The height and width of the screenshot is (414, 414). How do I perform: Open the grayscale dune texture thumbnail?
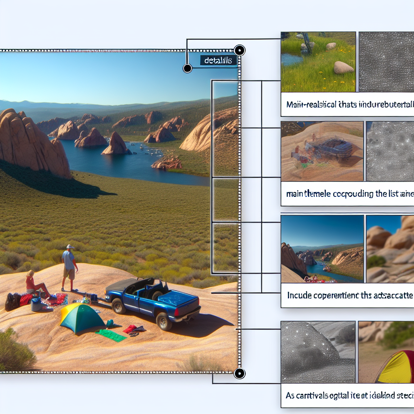point(318,352)
